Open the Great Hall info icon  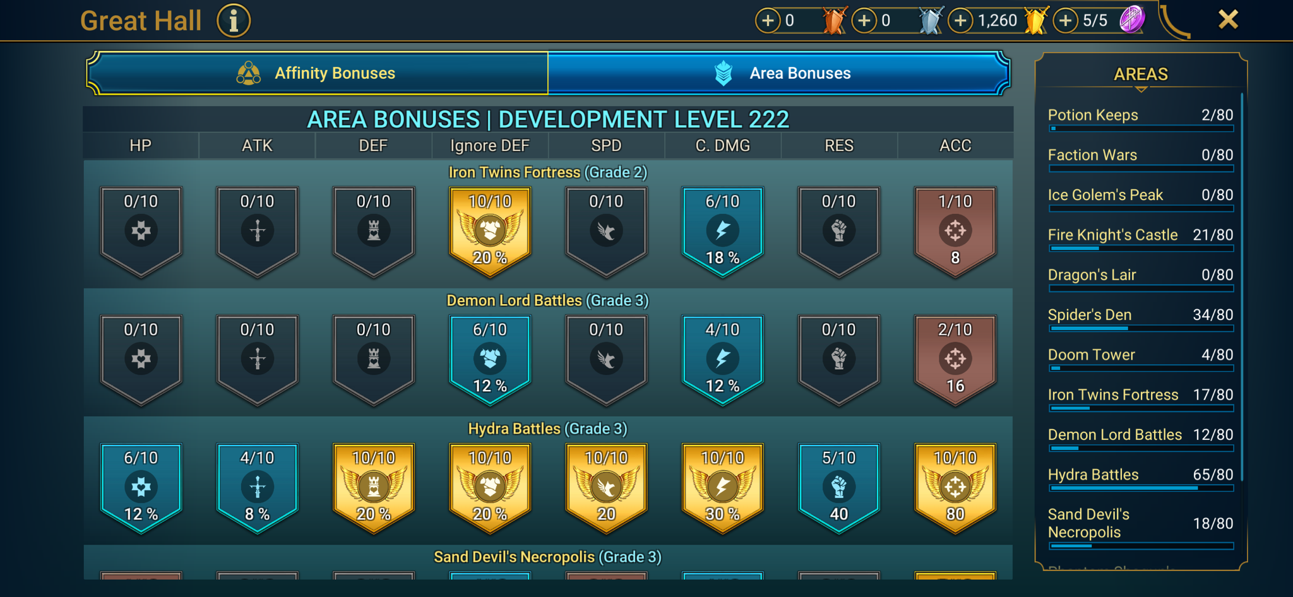click(234, 21)
